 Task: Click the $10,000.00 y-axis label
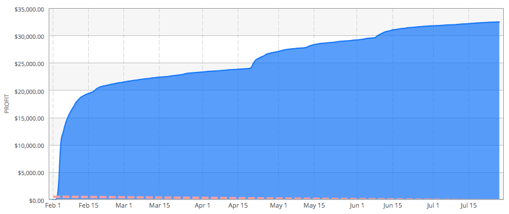point(30,146)
